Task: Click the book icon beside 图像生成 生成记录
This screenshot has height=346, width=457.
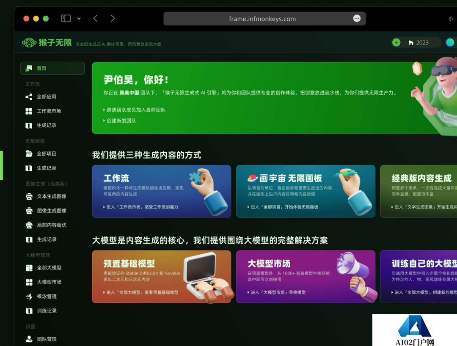Action: (29, 239)
